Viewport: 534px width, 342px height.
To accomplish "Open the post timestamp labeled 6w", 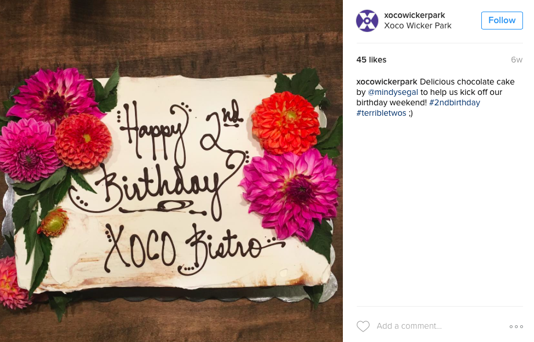I will (517, 59).
